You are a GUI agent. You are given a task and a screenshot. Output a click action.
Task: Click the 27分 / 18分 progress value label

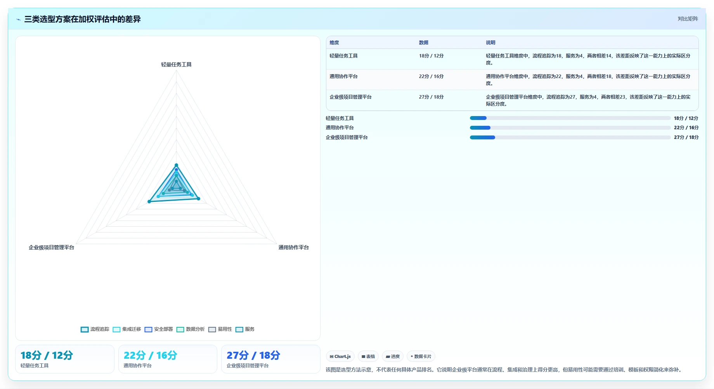coord(686,137)
